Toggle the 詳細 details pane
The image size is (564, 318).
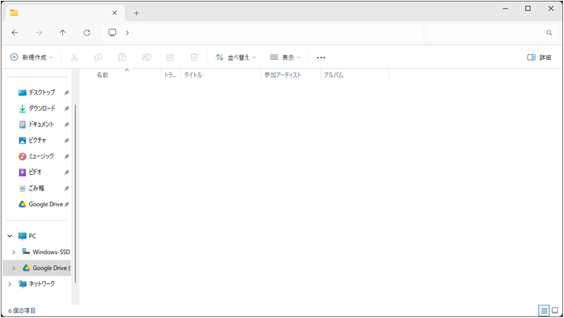pyautogui.click(x=539, y=57)
